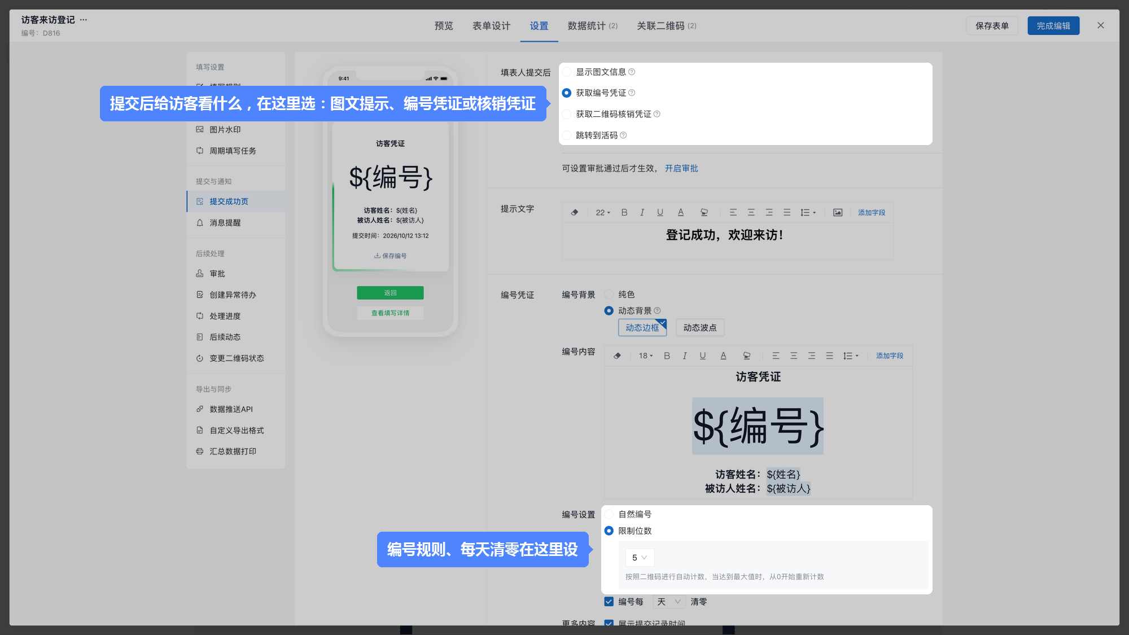1129x635 pixels.
Task: Clear formatting in 提示文字 toolbar
Action: click(575, 212)
